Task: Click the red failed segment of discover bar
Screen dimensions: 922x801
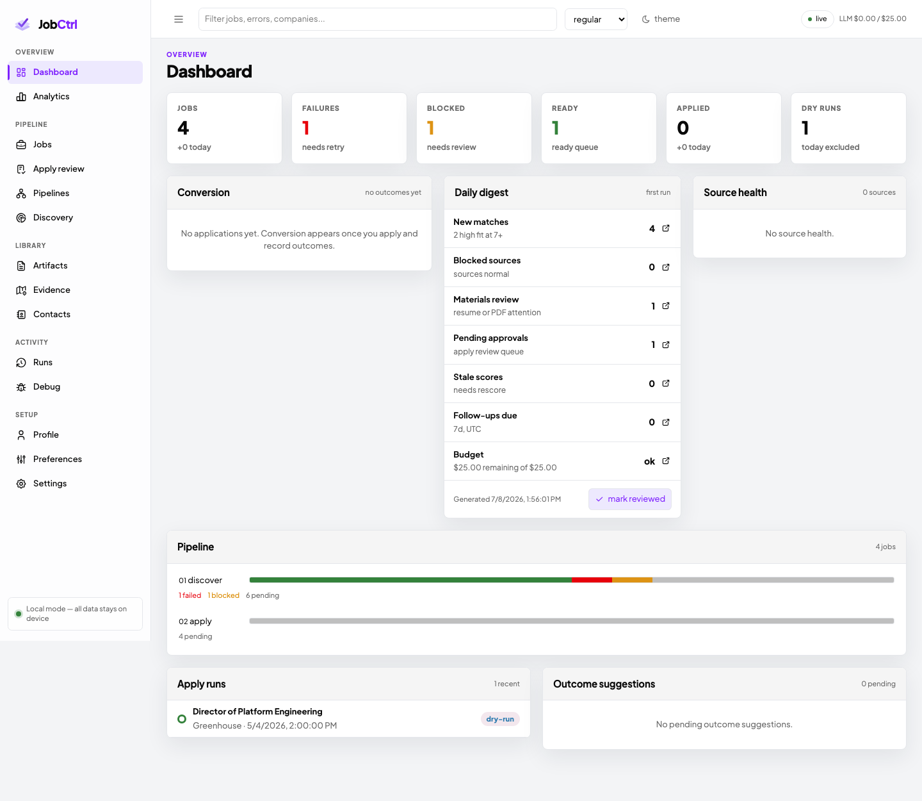Action: coord(592,580)
